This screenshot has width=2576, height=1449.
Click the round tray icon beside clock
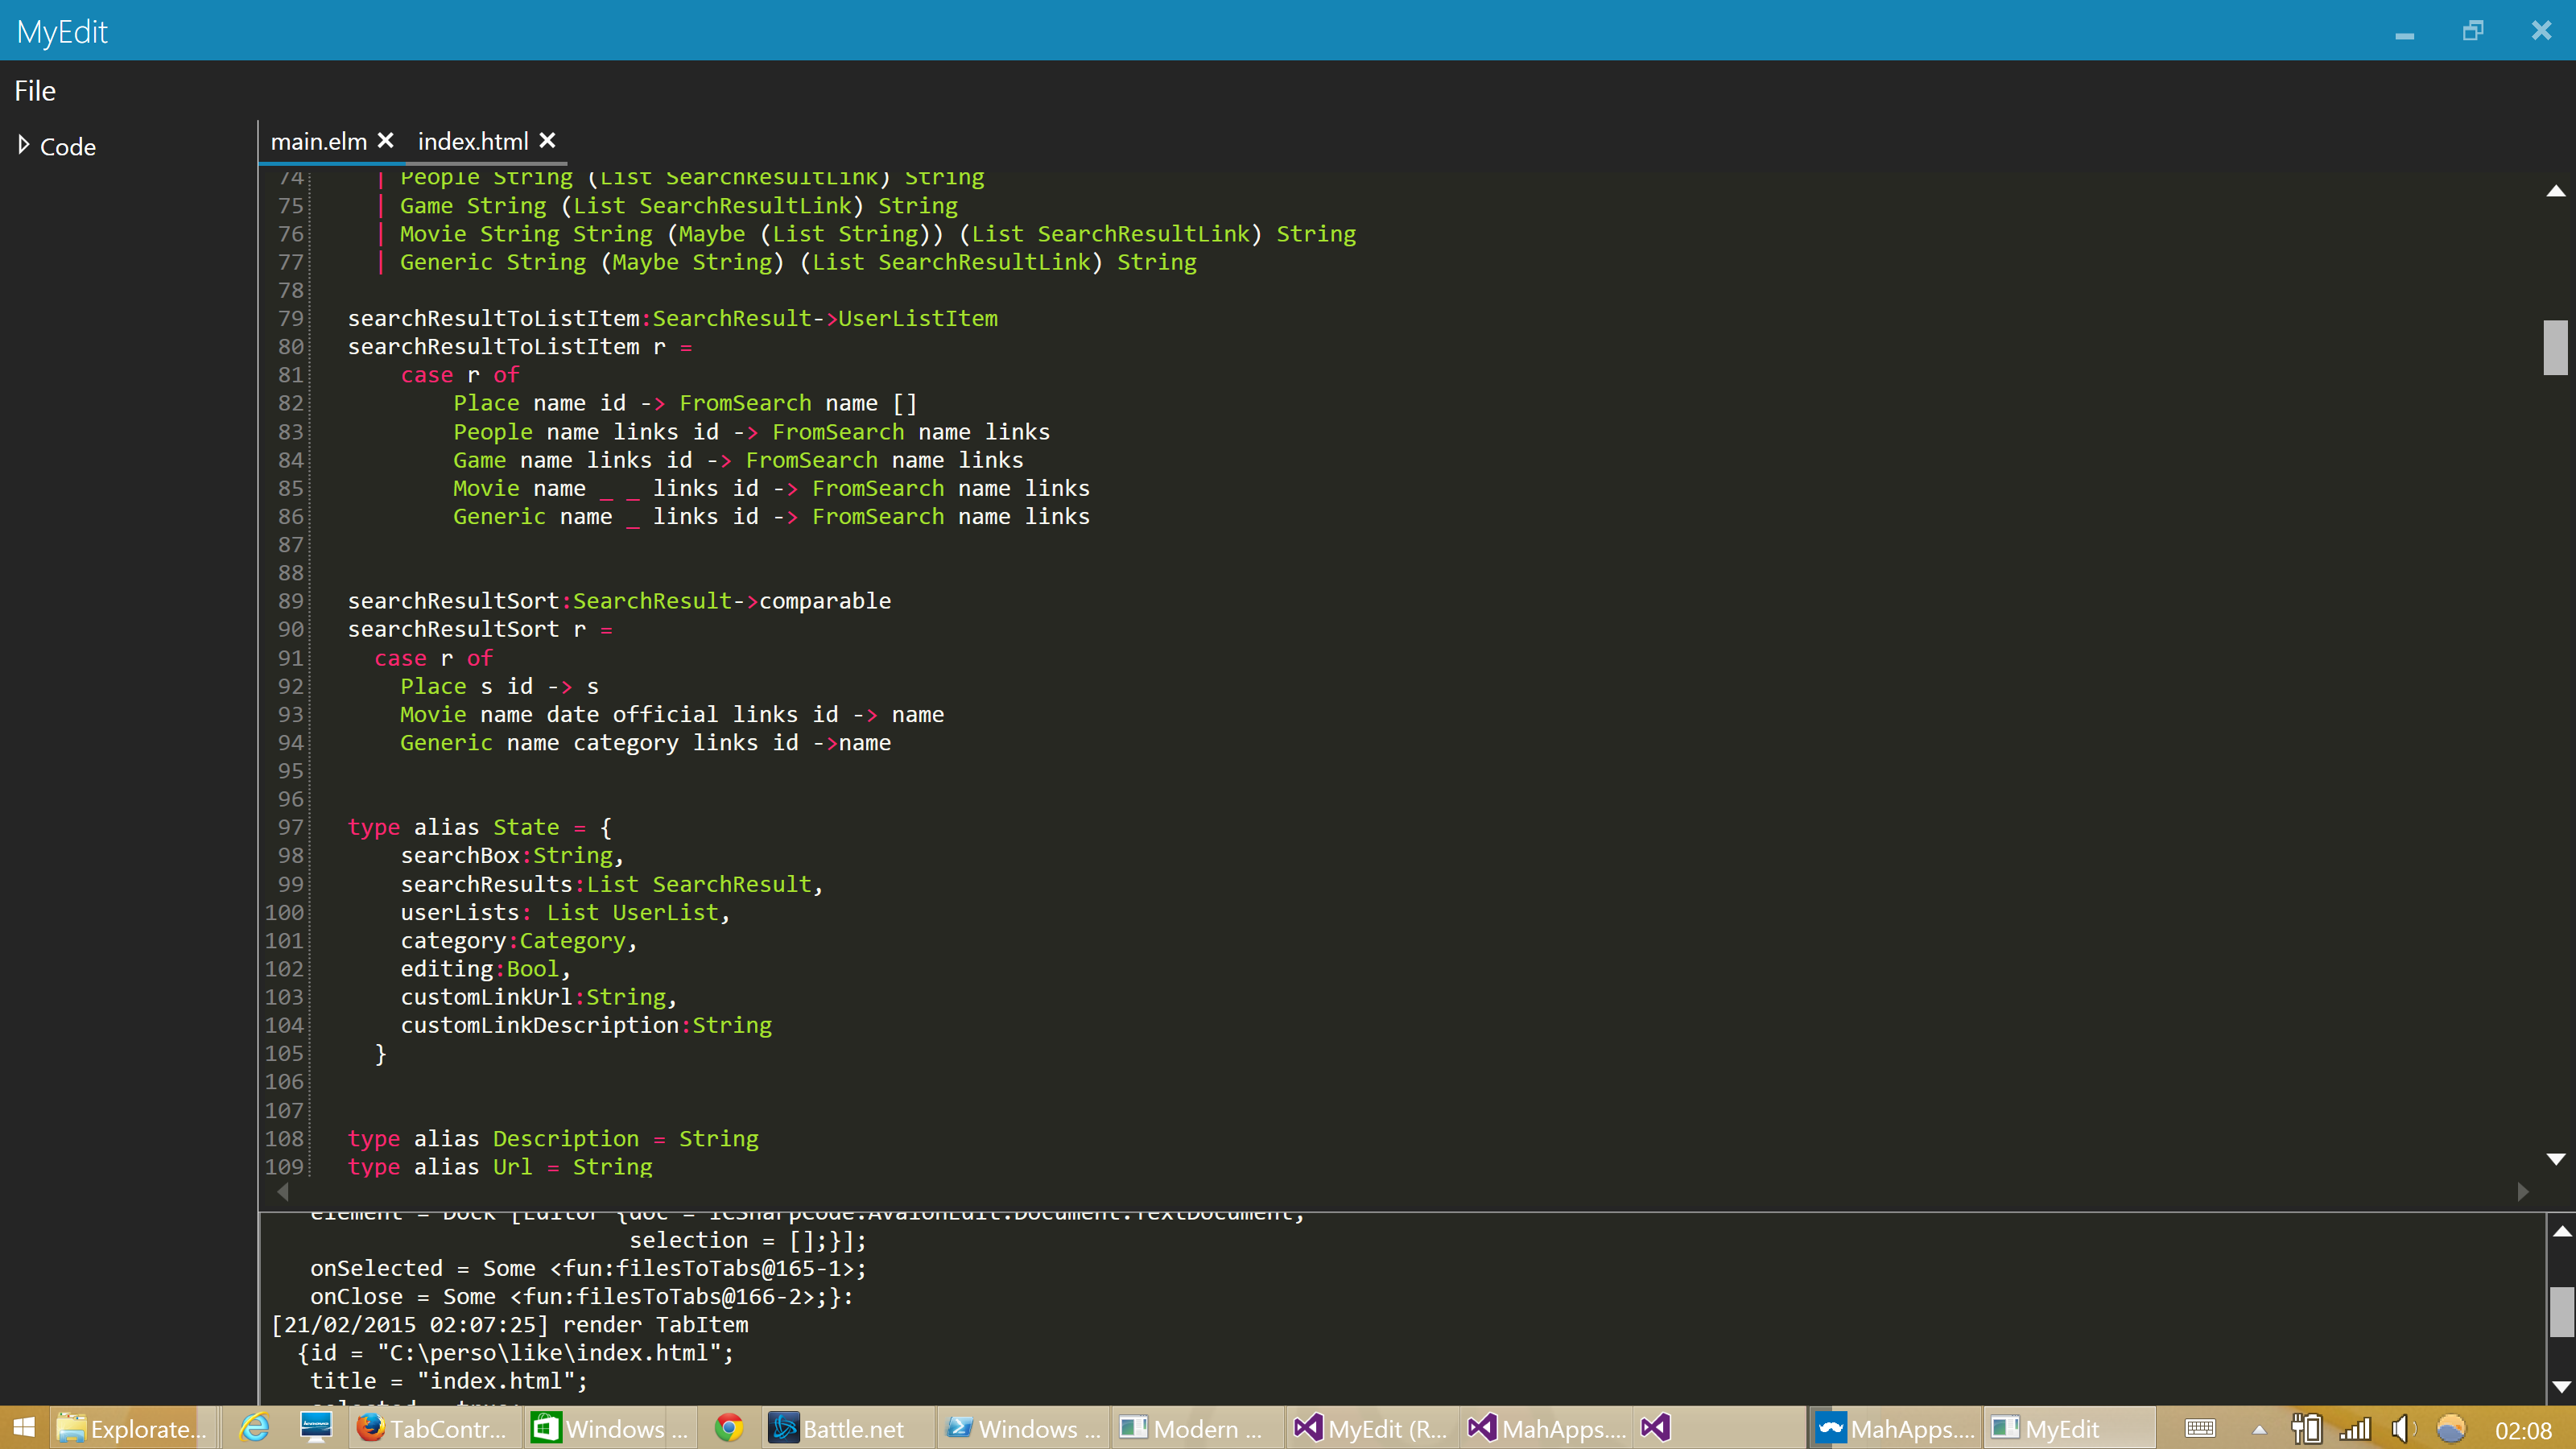coord(2450,1428)
